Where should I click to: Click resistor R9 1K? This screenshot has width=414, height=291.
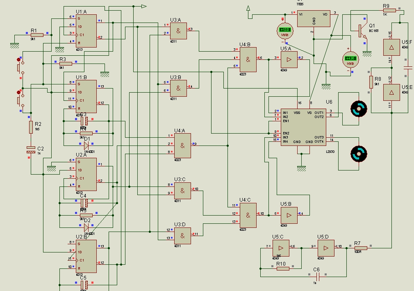389,10
